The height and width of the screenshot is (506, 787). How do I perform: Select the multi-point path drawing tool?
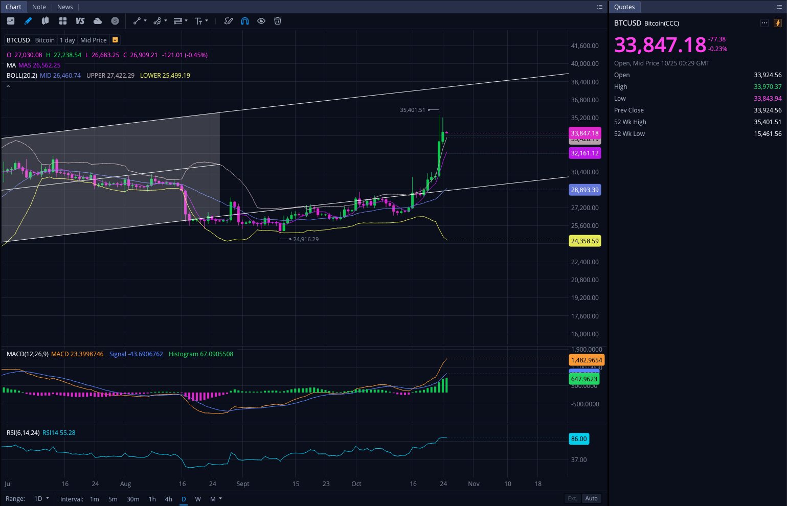coord(157,21)
